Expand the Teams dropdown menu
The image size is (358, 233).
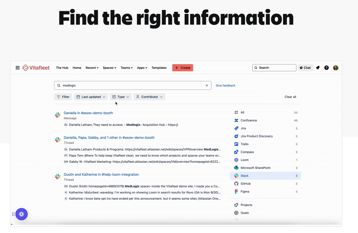pyautogui.click(x=127, y=68)
